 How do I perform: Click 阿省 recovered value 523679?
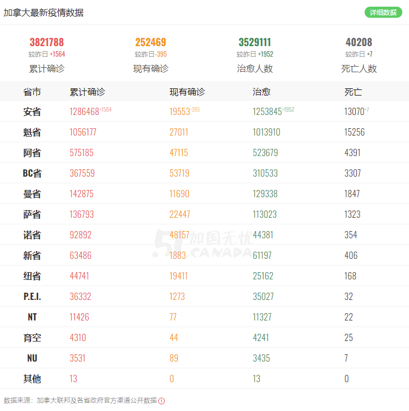pyautogui.click(x=265, y=153)
